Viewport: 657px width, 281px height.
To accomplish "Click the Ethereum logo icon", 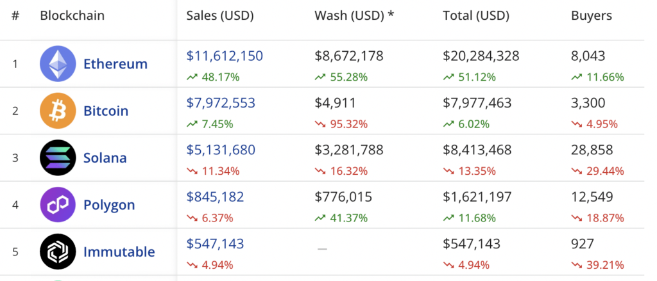I will click(58, 64).
